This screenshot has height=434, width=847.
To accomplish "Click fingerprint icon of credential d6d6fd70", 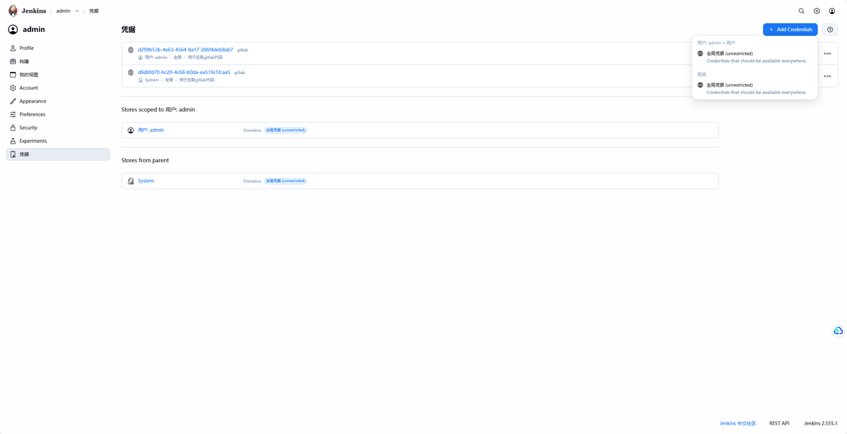I will click(130, 73).
